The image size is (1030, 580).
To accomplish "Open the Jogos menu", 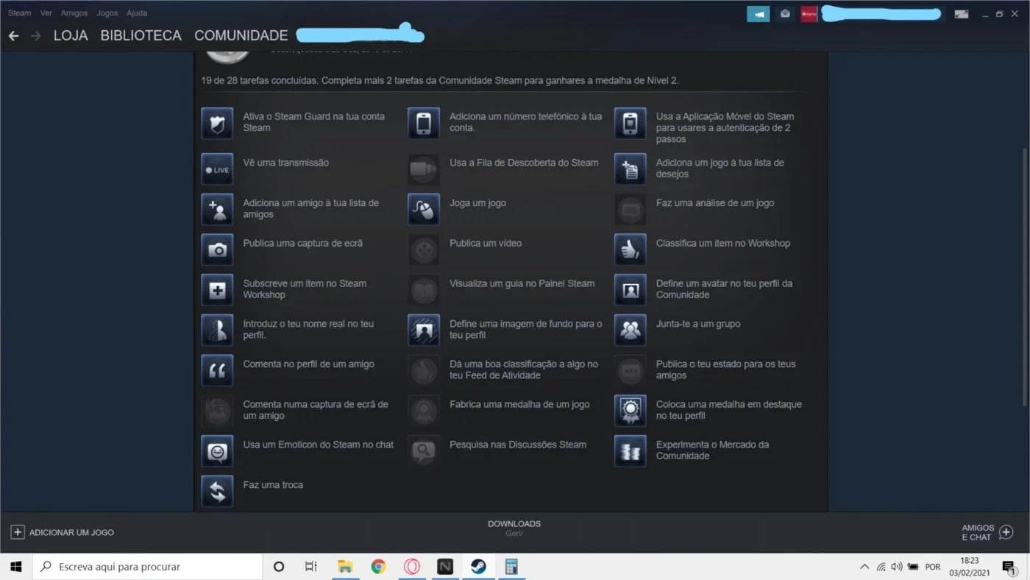I will [107, 13].
